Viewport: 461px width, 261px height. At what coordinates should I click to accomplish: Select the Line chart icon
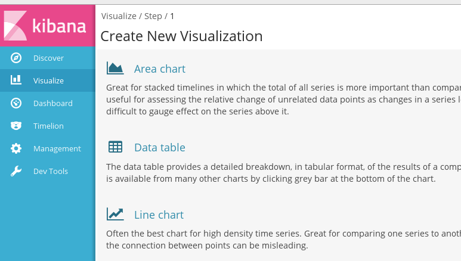[115, 215]
